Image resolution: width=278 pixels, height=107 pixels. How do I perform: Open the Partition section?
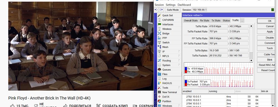(167, 101)
